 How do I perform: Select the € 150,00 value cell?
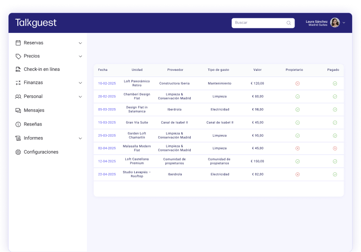(x=258, y=162)
